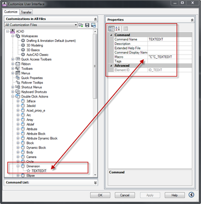Collapse the Double Click Actions tree node

pos(13,96)
